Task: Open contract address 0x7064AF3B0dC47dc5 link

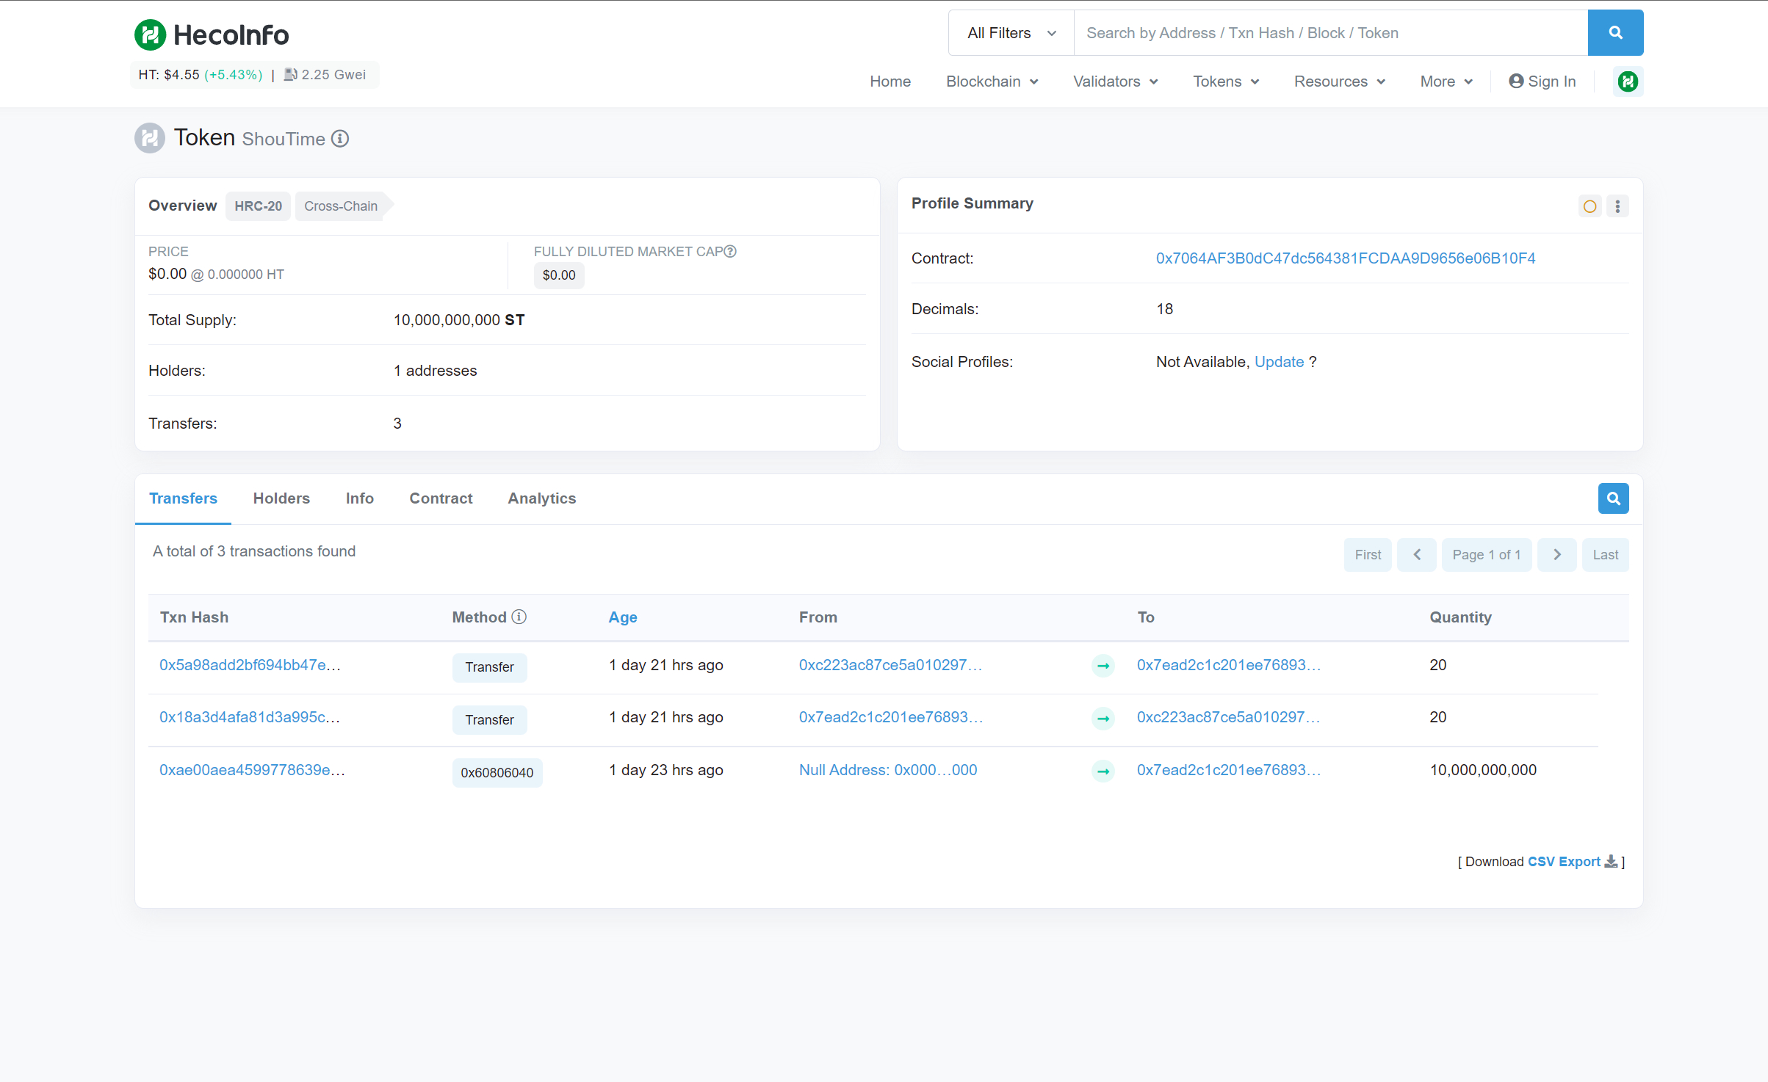Action: tap(1346, 258)
